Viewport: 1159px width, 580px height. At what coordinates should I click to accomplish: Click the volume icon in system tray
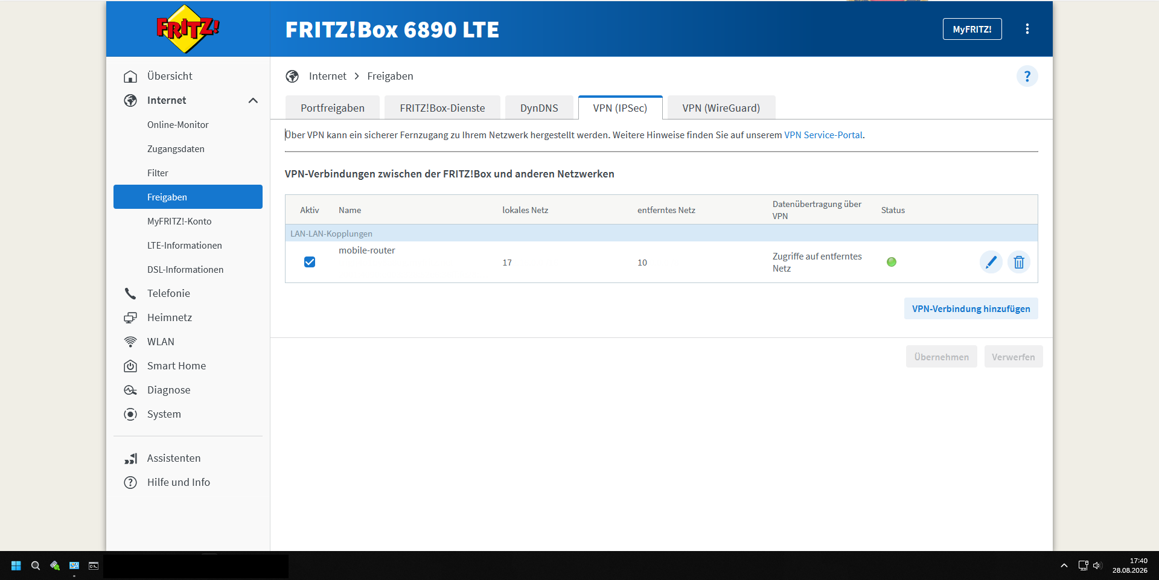coord(1097,566)
